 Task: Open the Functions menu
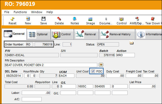[x=20, y=12]
